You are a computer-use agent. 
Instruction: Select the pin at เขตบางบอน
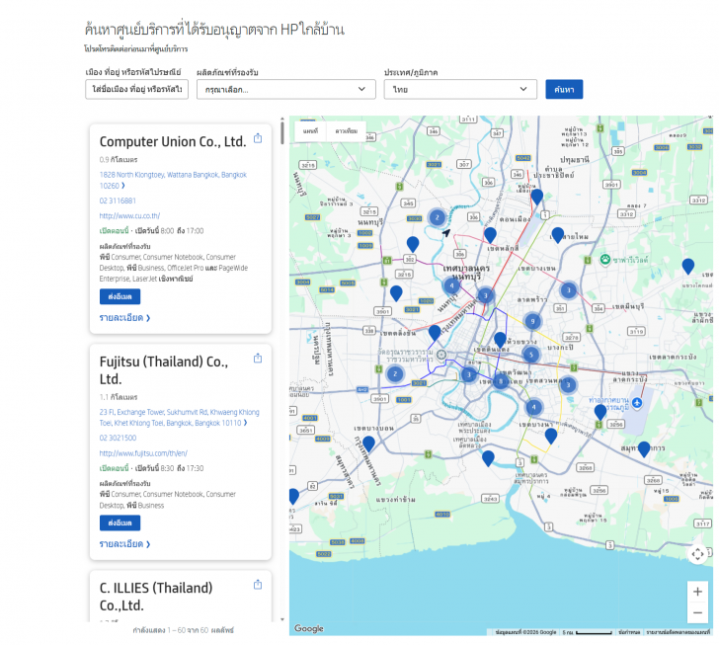(x=368, y=443)
